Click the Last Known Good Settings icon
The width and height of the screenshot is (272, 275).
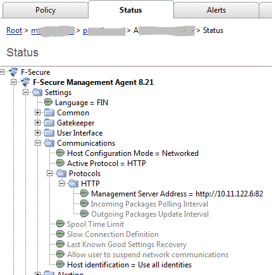click(x=60, y=244)
